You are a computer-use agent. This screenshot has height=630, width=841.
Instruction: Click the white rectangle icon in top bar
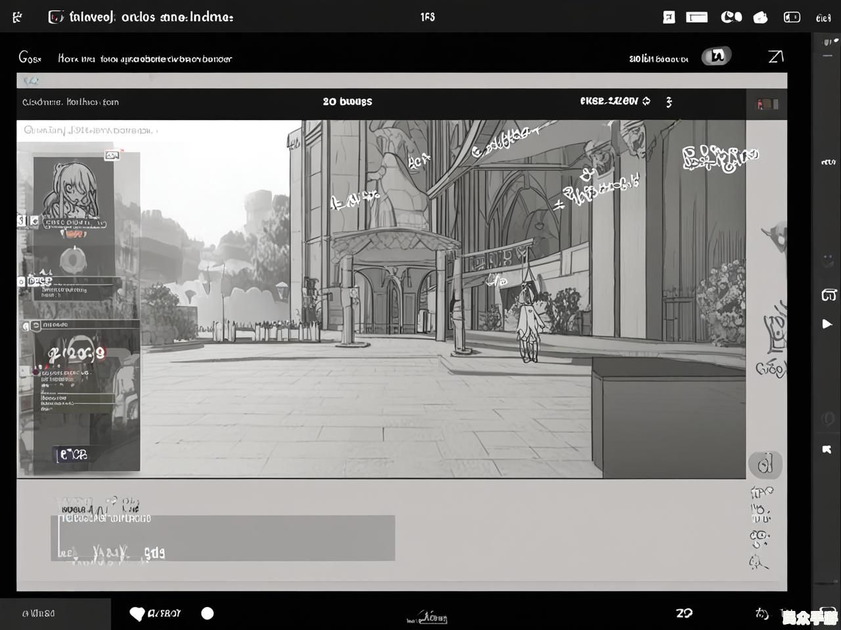(x=696, y=18)
